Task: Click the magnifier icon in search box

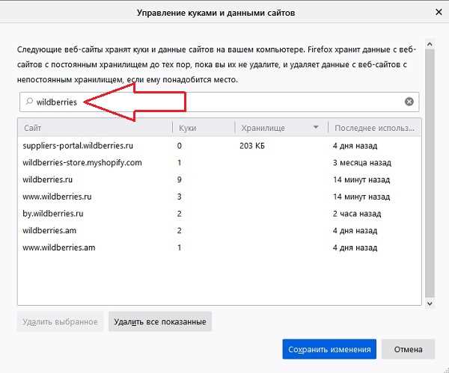Action: click(28, 102)
